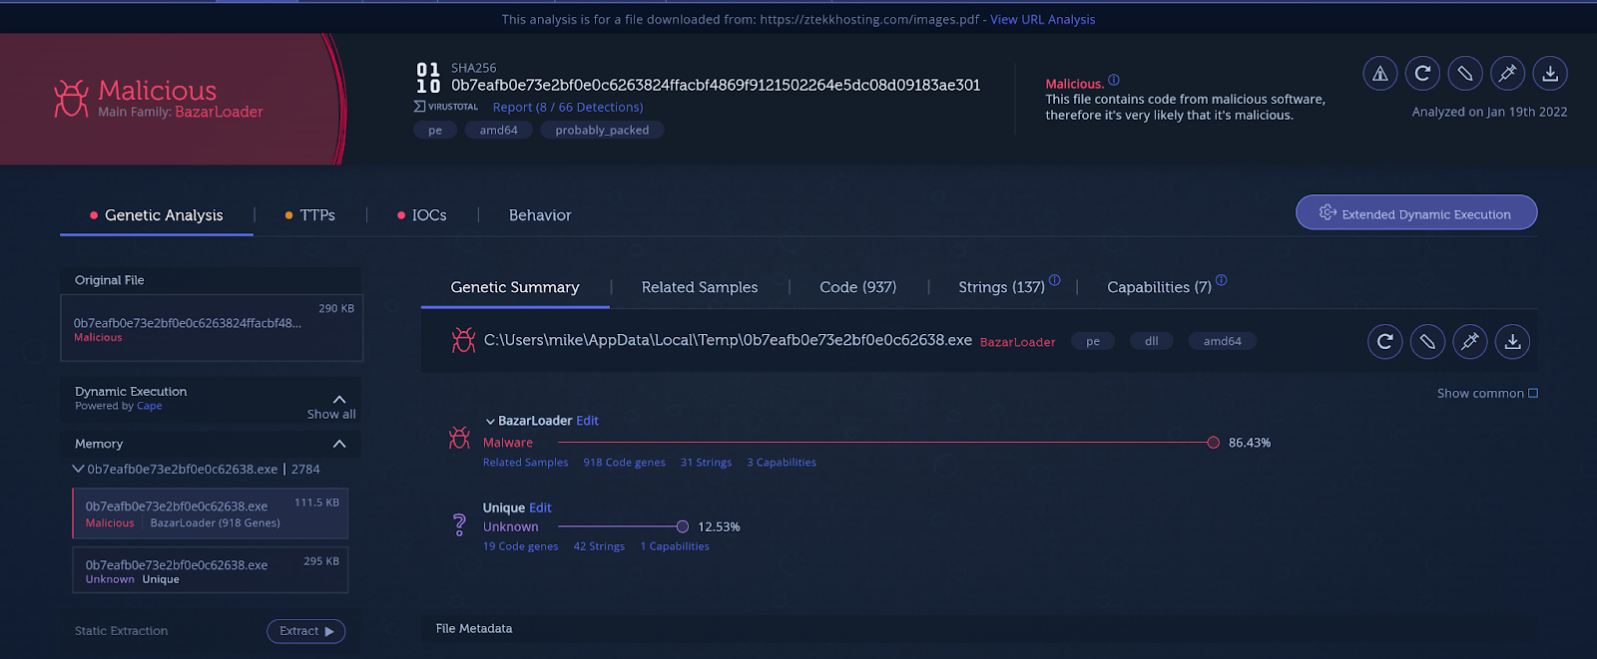The width and height of the screenshot is (1597, 659).
Task: Open the Related Samples tab
Action: [x=699, y=287]
